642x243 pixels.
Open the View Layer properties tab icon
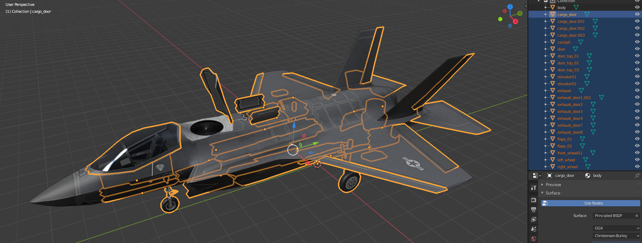534,219
